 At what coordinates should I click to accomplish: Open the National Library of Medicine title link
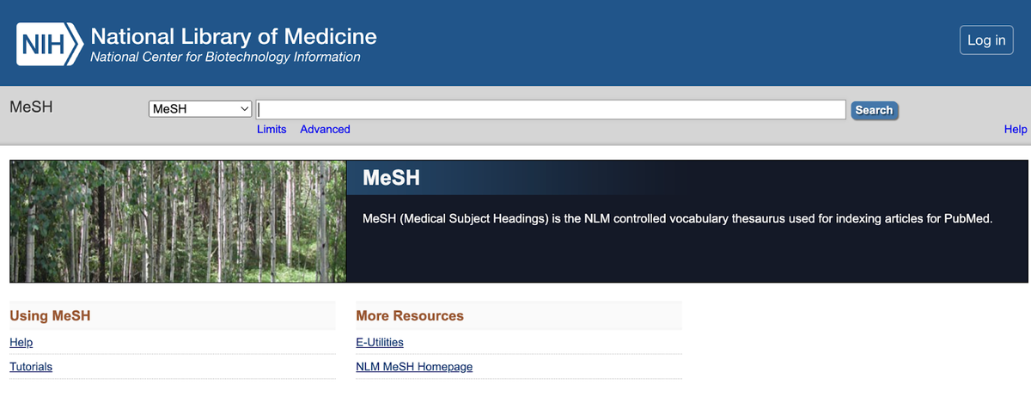(x=233, y=36)
